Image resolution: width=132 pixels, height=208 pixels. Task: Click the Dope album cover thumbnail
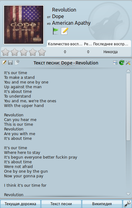pos(24,25)
